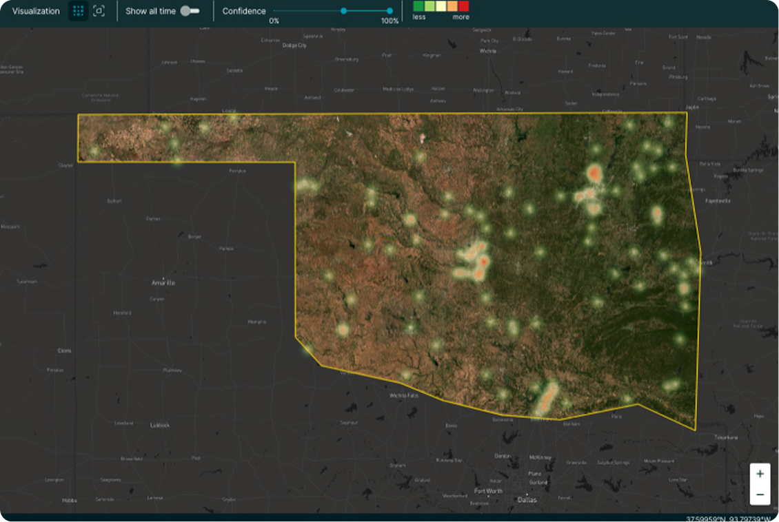
Task: Click the Amarillo city label on map
Action: pyautogui.click(x=163, y=283)
